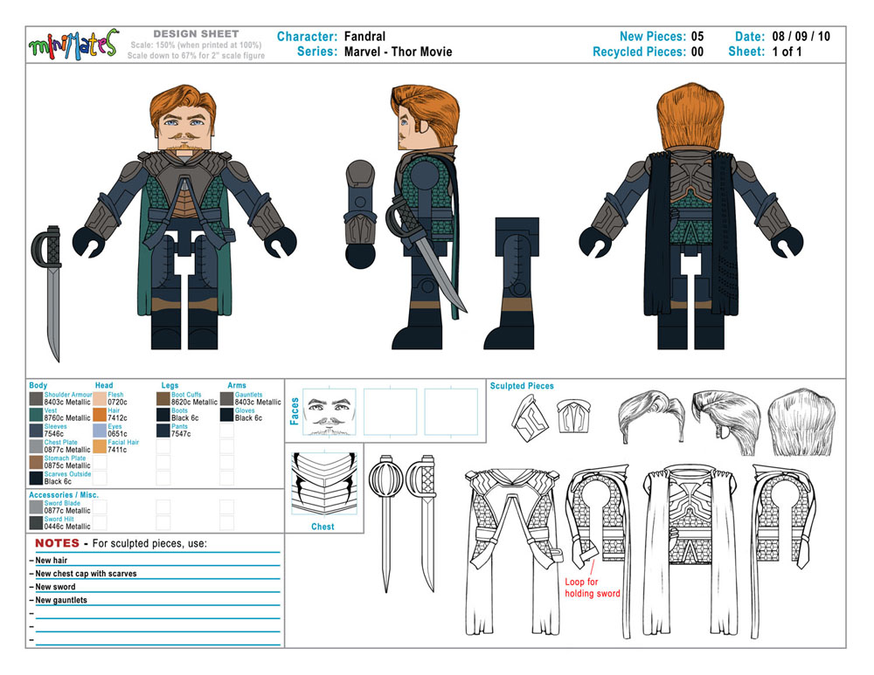Open the chest armor design thumbnail
874x675 pixels.
pos(324,482)
